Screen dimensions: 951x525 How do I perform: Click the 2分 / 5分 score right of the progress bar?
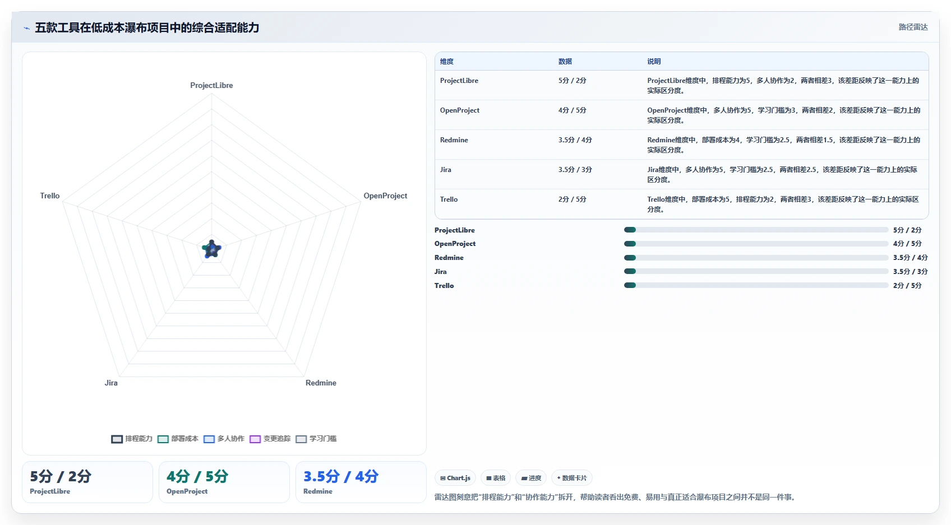point(907,286)
